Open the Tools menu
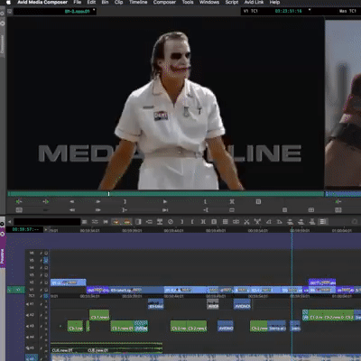This screenshot has height=361, width=361. pos(188,3)
